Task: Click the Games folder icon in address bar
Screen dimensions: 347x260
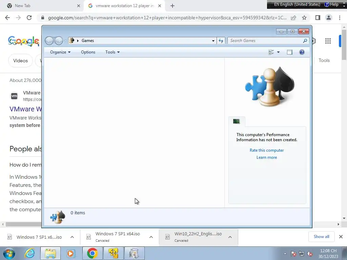Action: pyautogui.click(x=72, y=41)
